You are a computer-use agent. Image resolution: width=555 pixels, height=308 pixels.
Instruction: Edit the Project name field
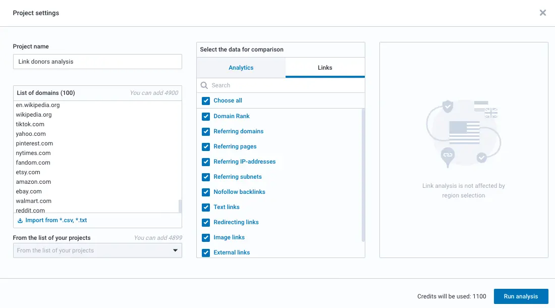pos(97,62)
